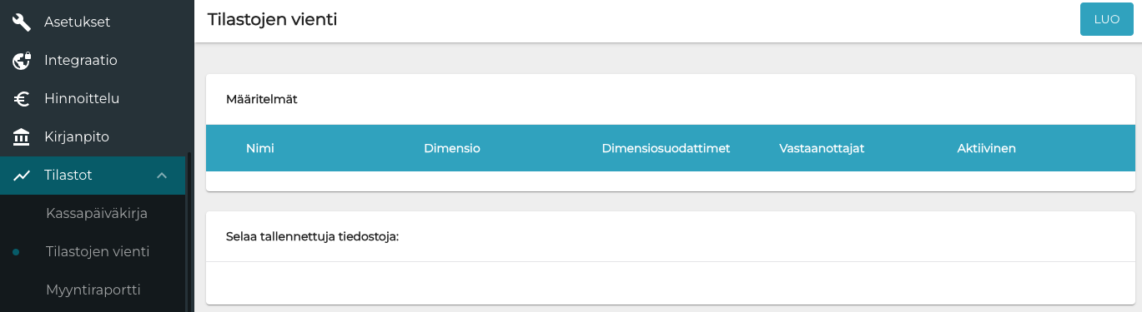The height and width of the screenshot is (312, 1142).
Task: Click Selaa tallennettuja tiedostoja section heading
Action: pos(313,236)
